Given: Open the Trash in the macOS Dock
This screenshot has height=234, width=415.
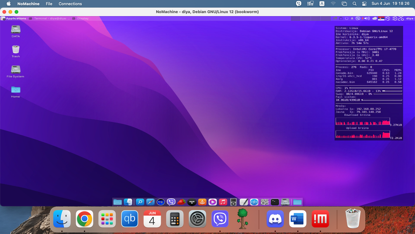Looking at the screenshot, I should coord(353,219).
